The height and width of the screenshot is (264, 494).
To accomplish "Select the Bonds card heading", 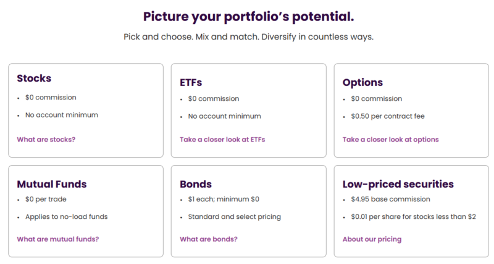I will [196, 184].
